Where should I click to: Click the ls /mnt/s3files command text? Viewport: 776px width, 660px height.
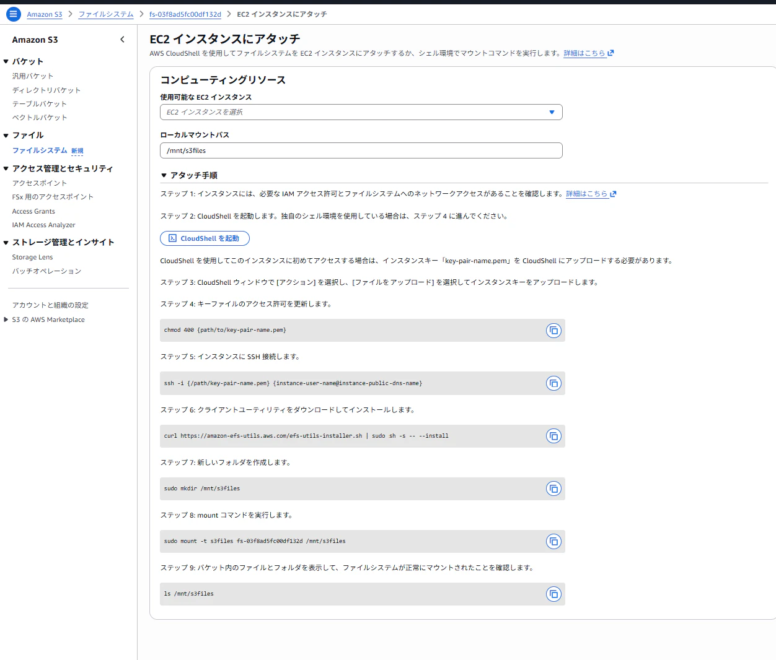(x=189, y=594)
